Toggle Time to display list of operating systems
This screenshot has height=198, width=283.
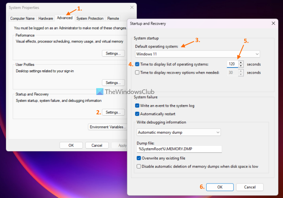pos(137,64)
